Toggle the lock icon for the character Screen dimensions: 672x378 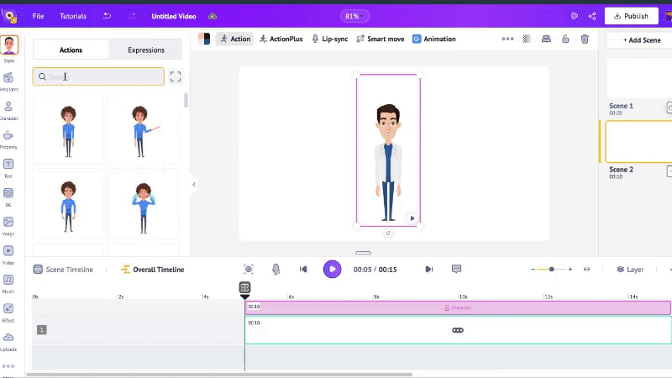tap(565, 39)
